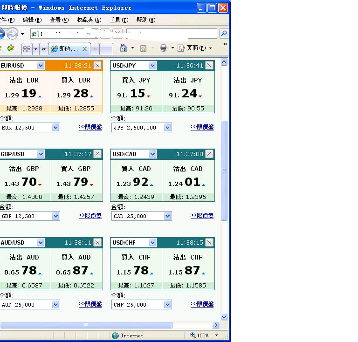Open the AUD/USD currency pair dropdown

tap(41, 243)
